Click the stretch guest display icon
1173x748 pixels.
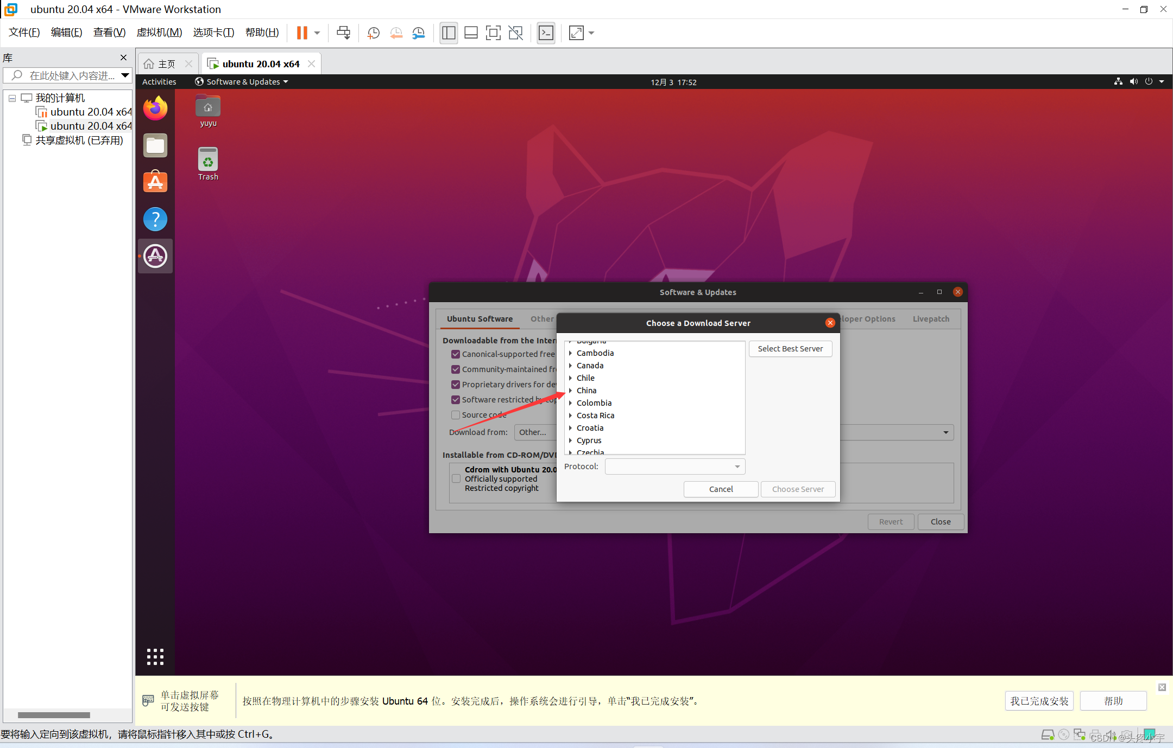point(576,33)
